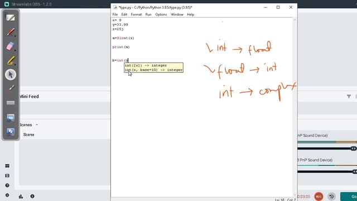357x201 pixels.
Task: Click the Go Live button
Action: coord(349,197)
